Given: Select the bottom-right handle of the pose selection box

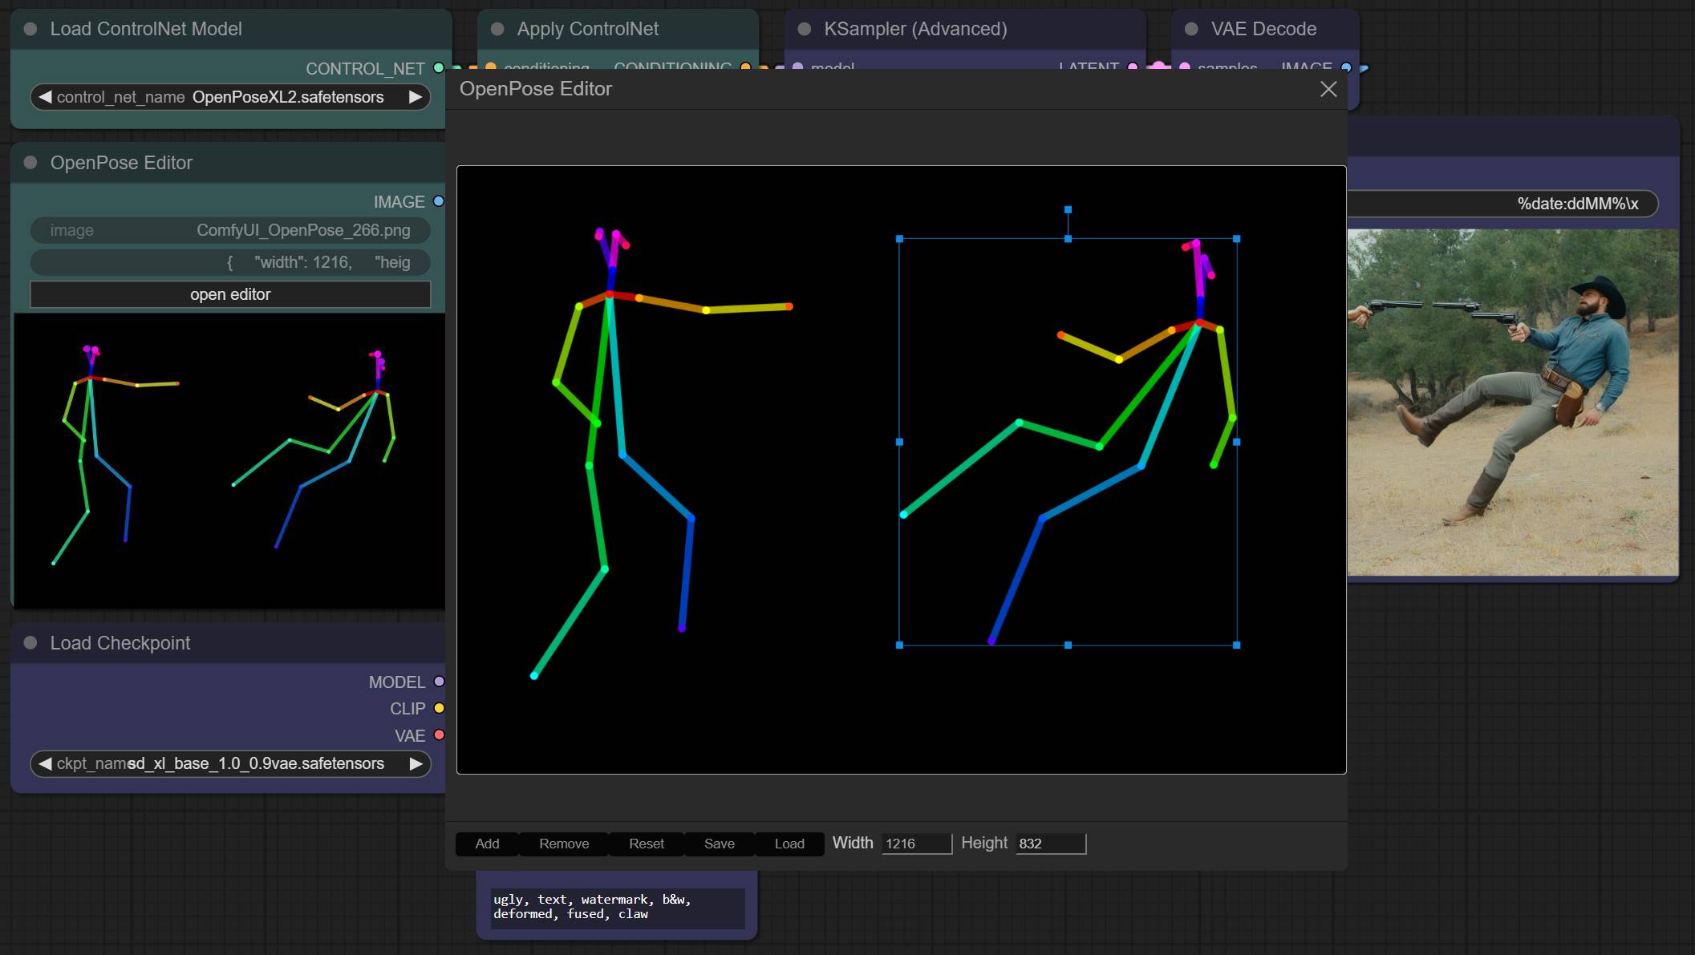Looking at the screenshot, I should [1236, 645].
